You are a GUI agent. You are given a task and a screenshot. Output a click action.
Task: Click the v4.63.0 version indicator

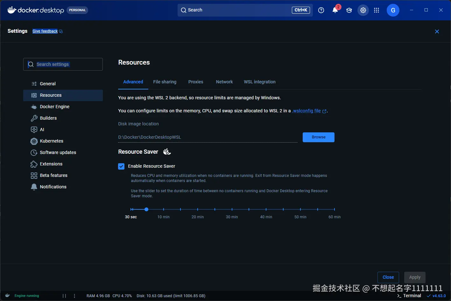coord(436,296)
